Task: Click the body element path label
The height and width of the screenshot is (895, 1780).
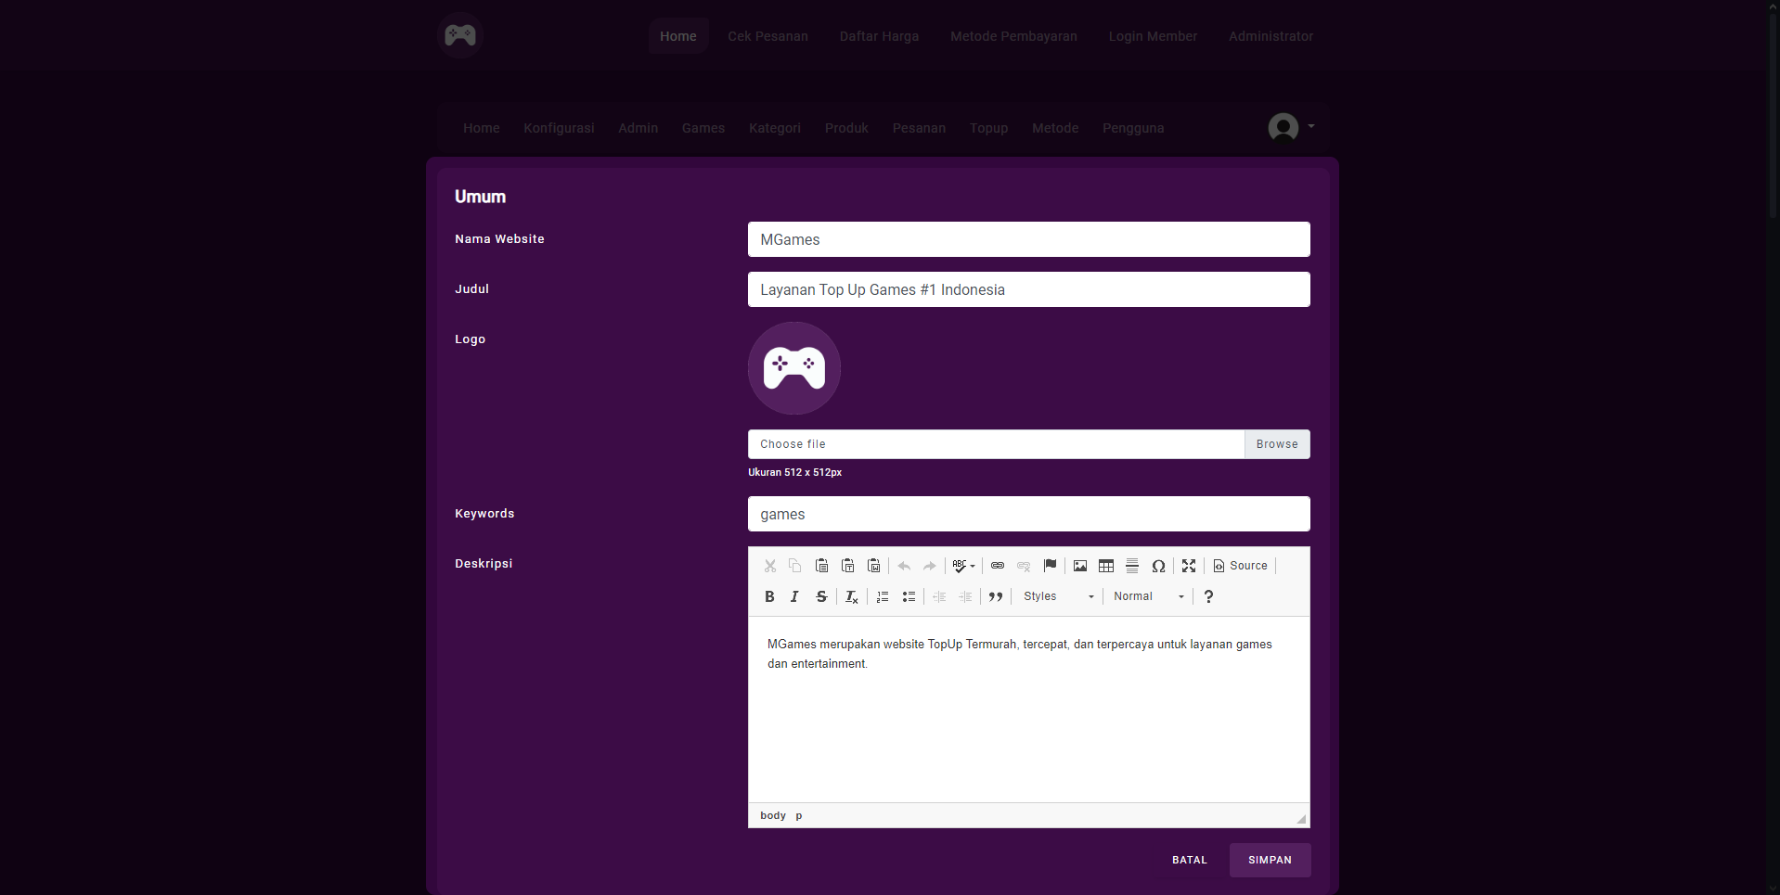Action: pos(773,816)
